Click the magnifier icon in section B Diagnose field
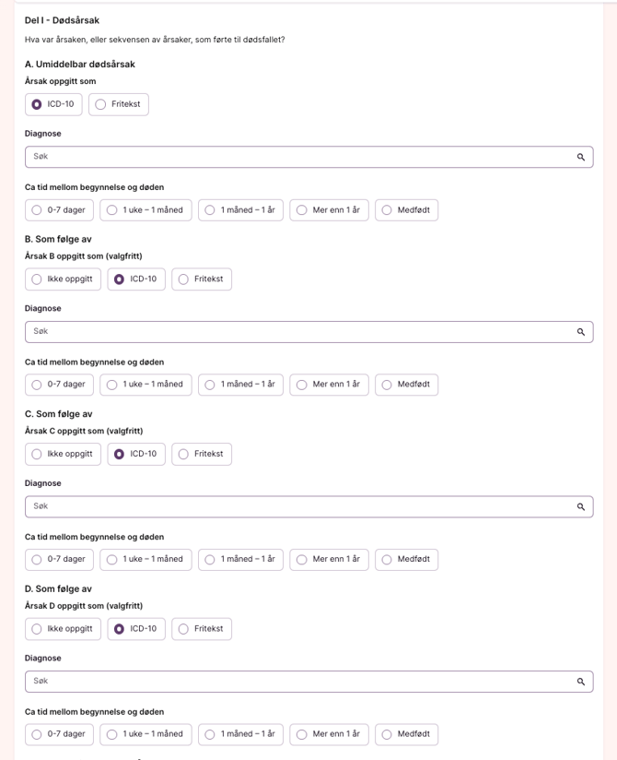Screen dimensions: 617x760 click(581, 332)
